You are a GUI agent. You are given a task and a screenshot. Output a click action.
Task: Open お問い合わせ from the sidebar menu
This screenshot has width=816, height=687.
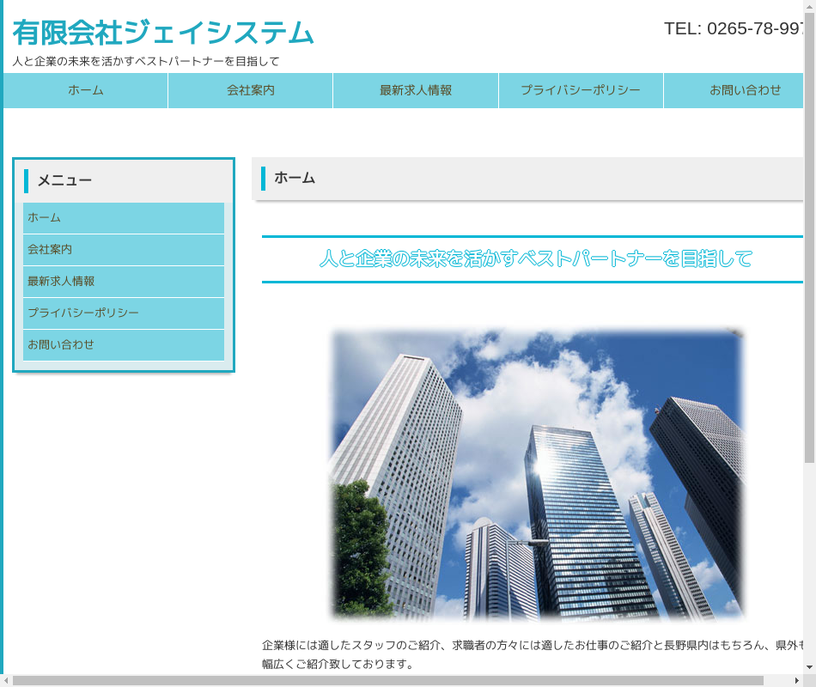124,345
